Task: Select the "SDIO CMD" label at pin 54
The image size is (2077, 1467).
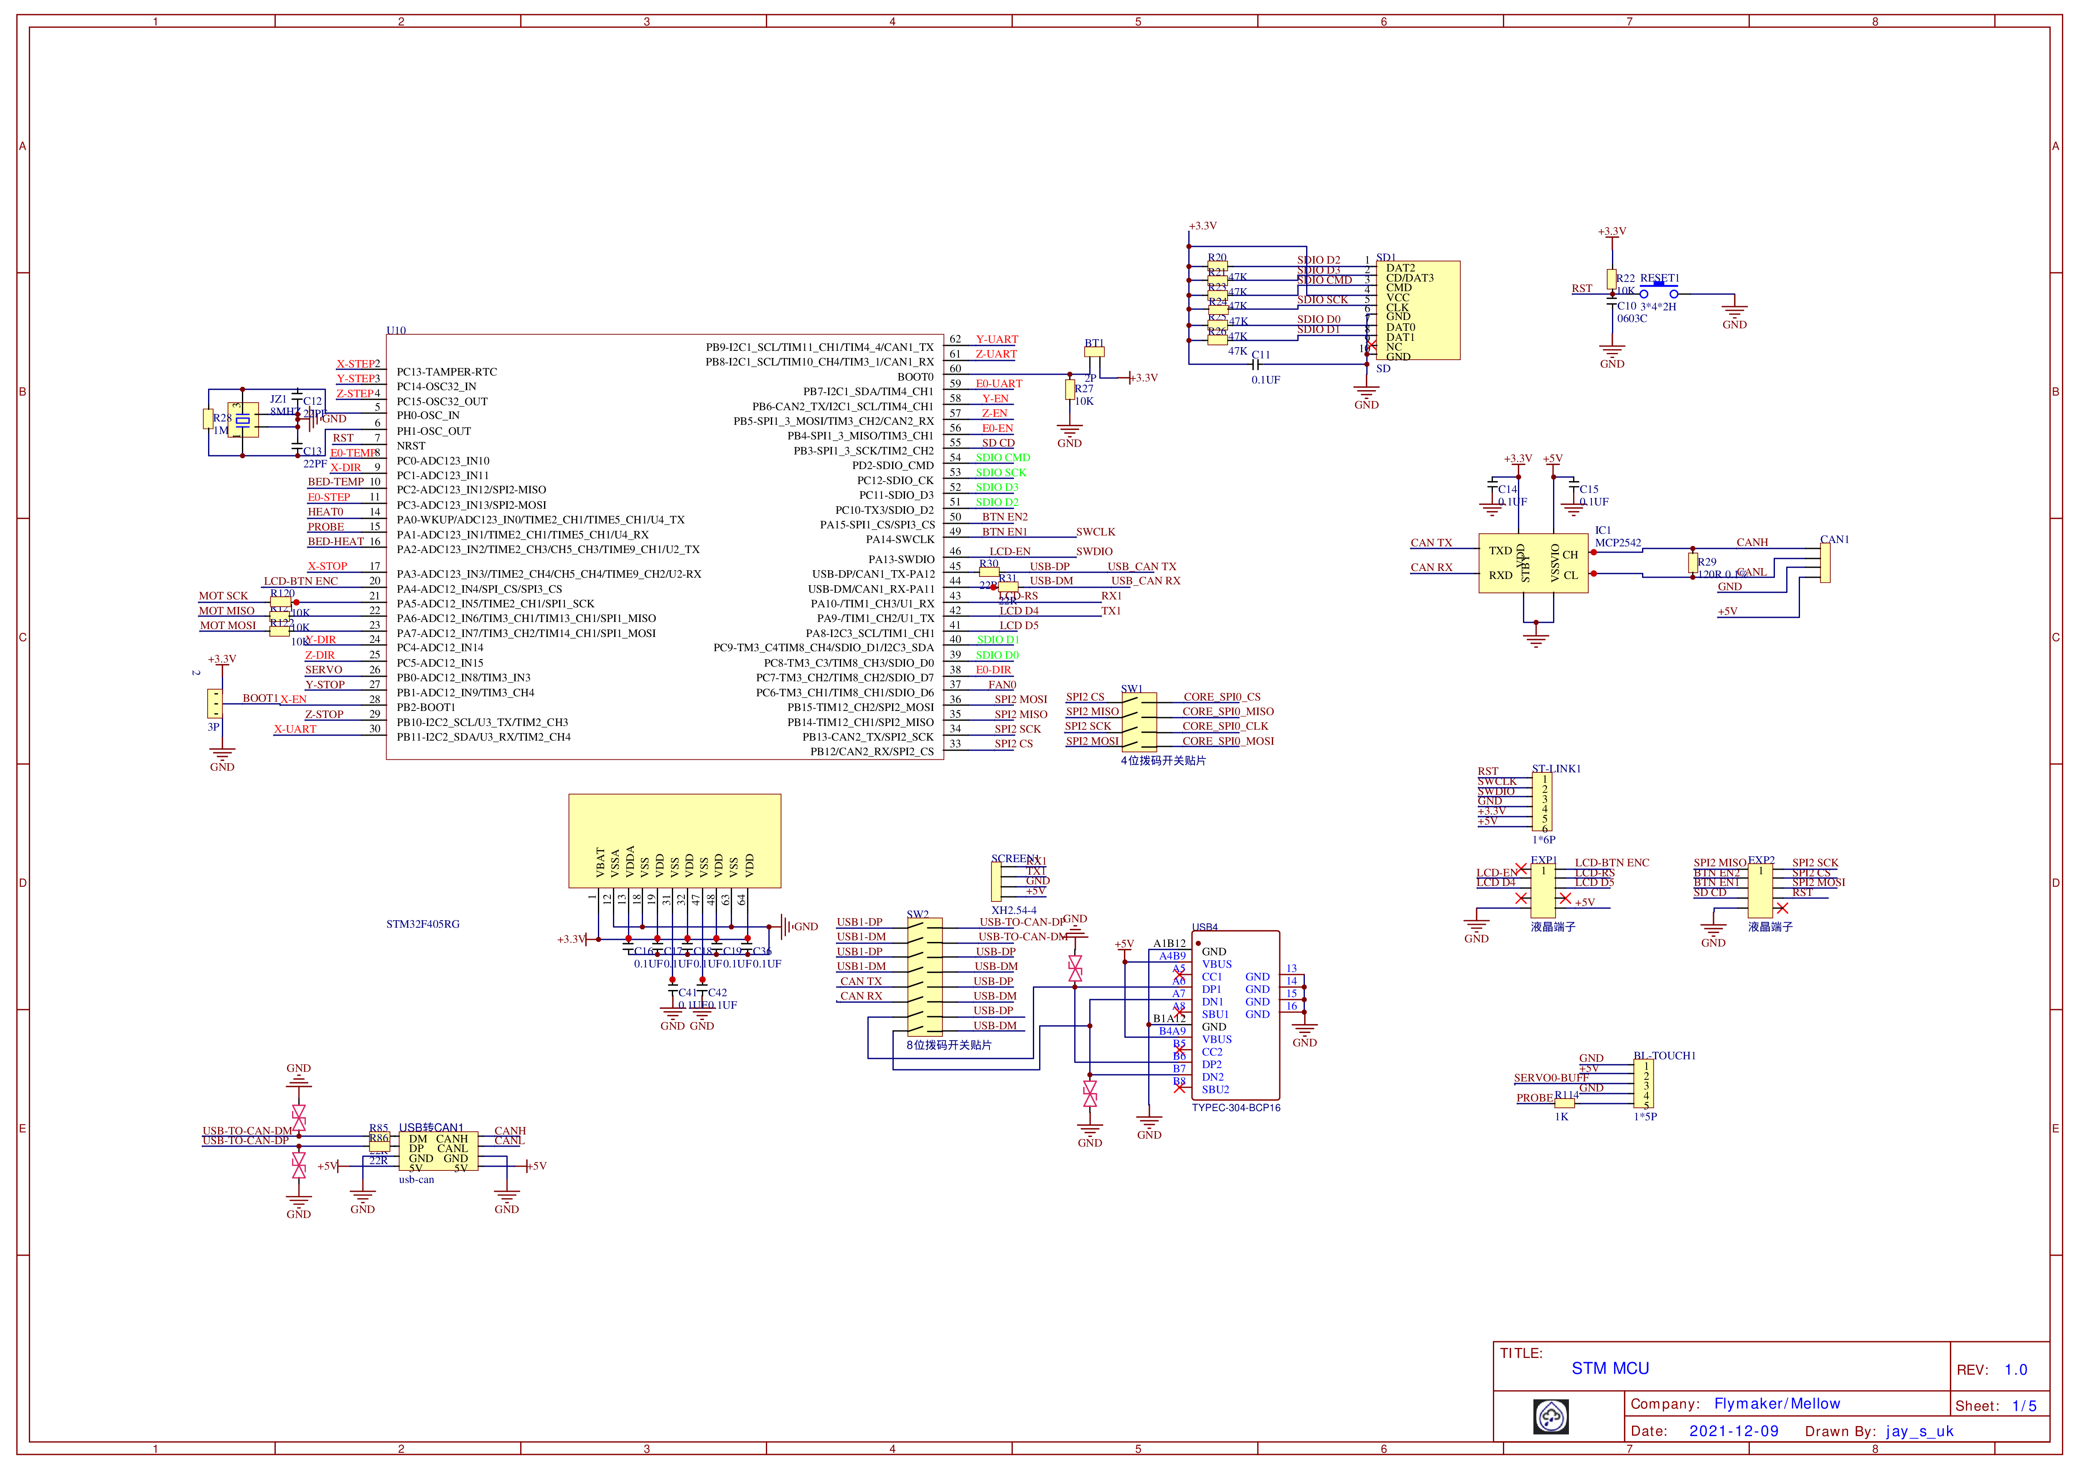Action: tap(1003, 458)
